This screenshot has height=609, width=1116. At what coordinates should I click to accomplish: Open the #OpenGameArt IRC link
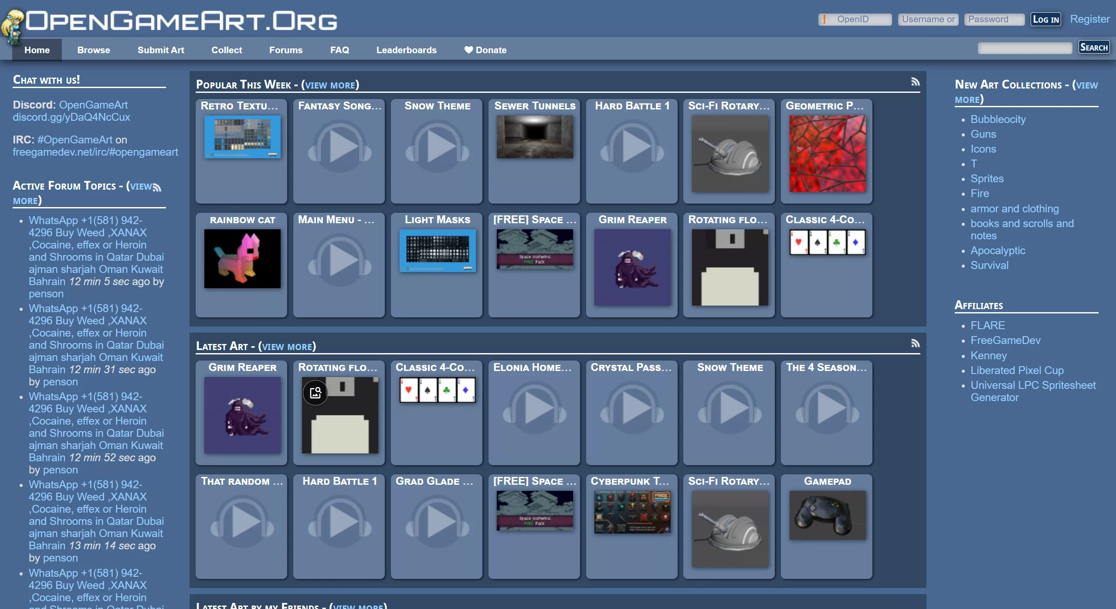coord(75,140)
